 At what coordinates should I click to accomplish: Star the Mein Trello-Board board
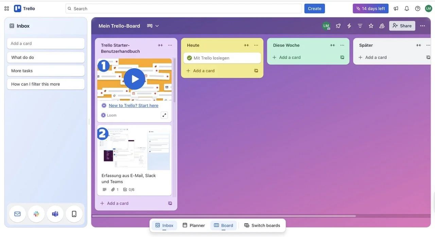371,26
